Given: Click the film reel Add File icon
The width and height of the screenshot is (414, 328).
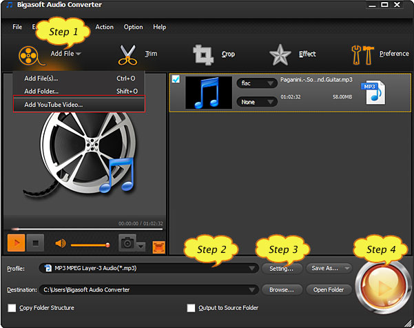Looking at the screenshot, I should (x=31, y=56).
